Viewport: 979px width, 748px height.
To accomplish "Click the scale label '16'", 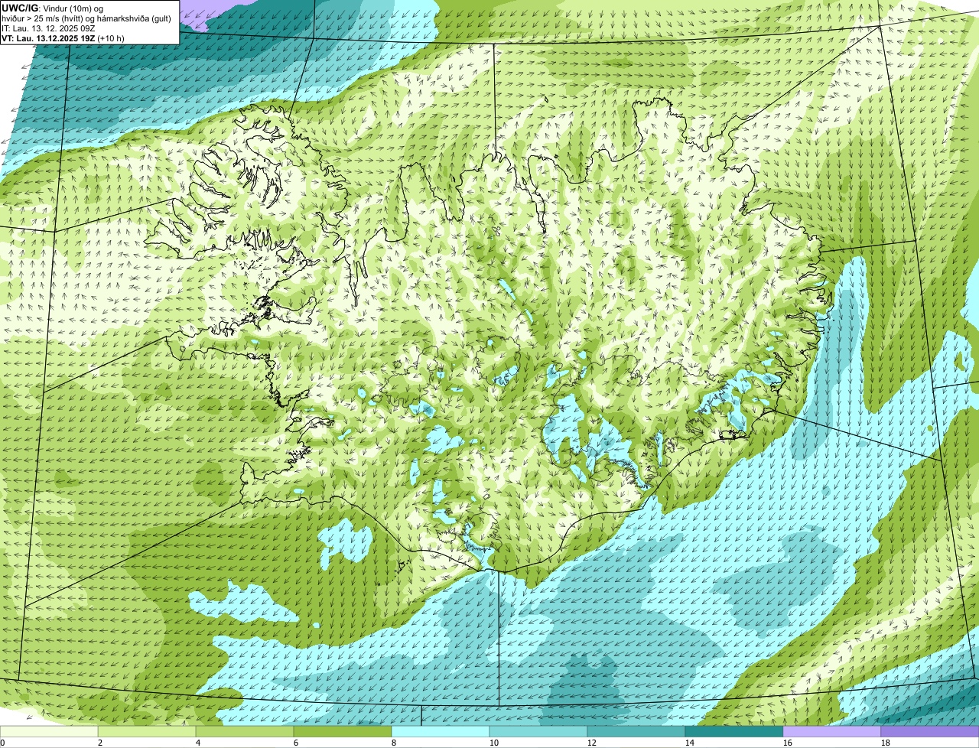I will (788, 743).
